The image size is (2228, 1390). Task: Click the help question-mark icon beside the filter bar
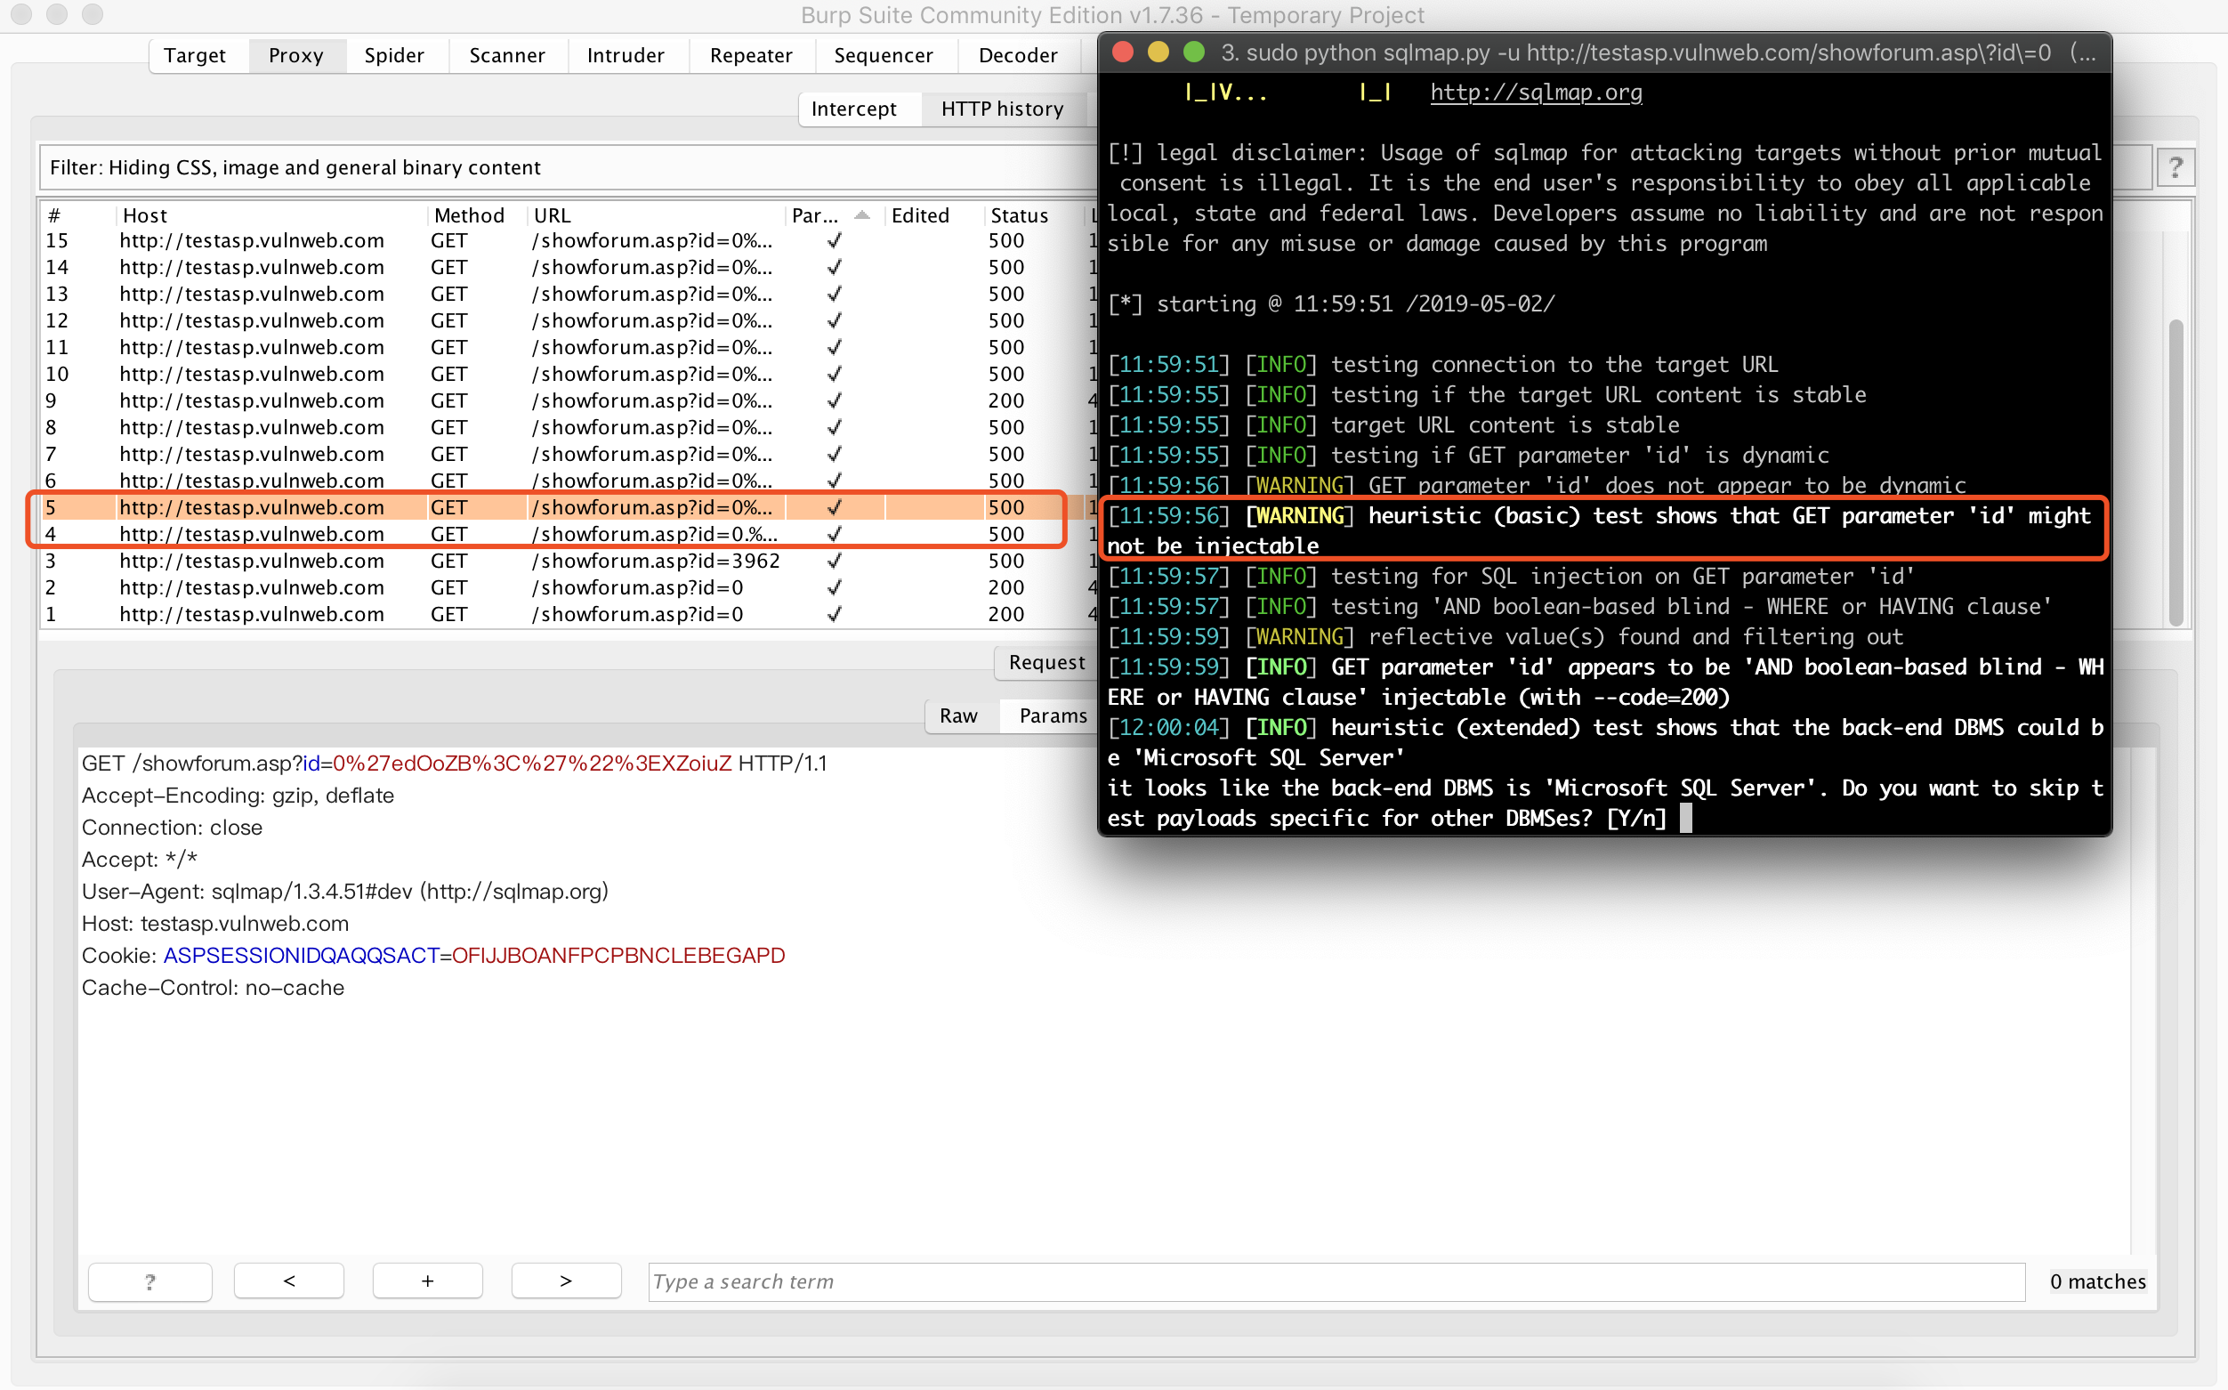(2176, 166)
